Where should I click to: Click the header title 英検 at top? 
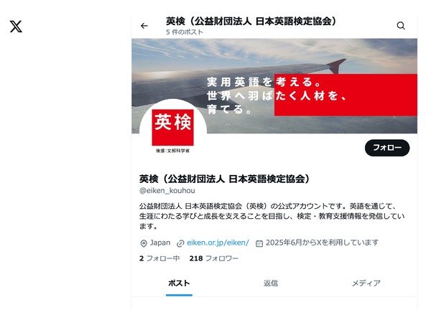pyautogui.click(x=251, y=21)
